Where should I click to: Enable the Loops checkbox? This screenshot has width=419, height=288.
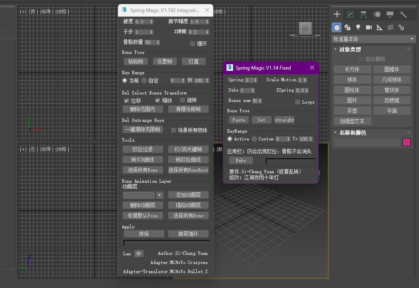point(297,102)
